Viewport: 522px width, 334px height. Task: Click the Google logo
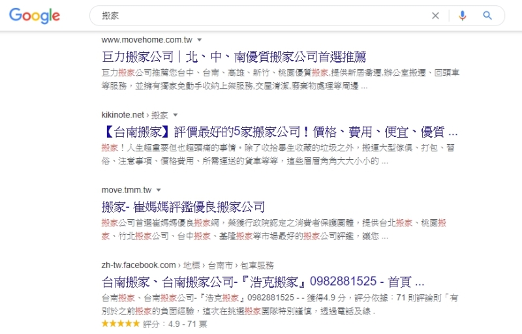(35, 16)
